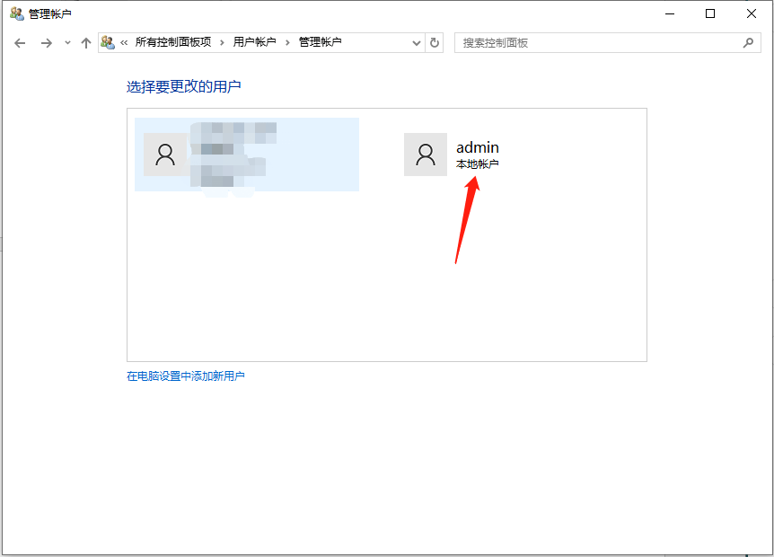Open the address bar history dropdown
The height and width of the screenshot is (557, 774).
pos(416,41)
